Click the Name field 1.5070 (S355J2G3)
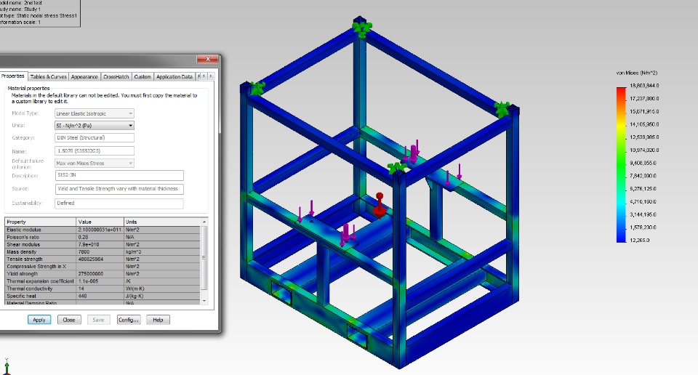This screenshot has width=698, height=375. click(x=95, y=151)
